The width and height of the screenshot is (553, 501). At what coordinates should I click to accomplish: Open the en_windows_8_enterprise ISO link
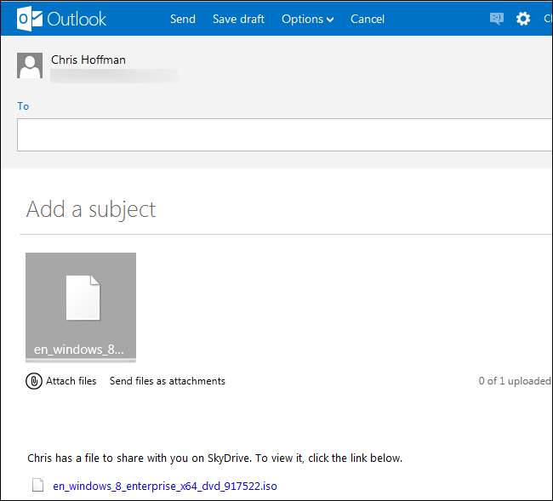point(165,487)
